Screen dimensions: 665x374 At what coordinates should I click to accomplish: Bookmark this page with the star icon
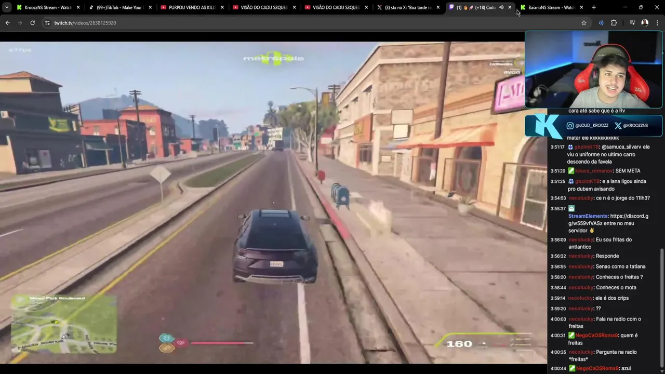[x=583, y=23]
